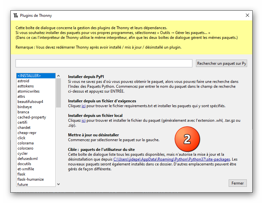
Task: Select attrs package
Action: (x=36, y=96)
